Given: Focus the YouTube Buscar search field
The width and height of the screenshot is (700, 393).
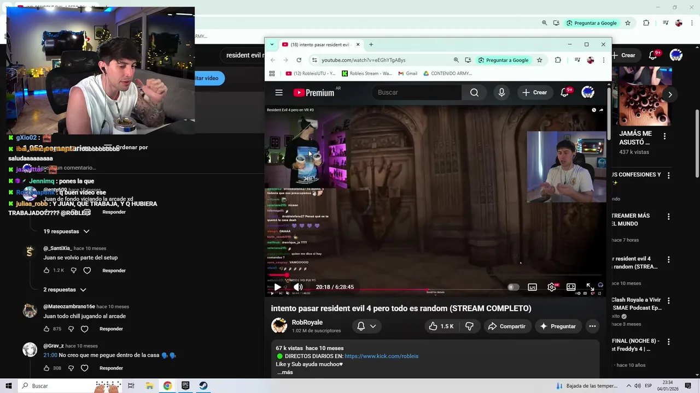Looking at the screenshot, I should click(417, 93).
